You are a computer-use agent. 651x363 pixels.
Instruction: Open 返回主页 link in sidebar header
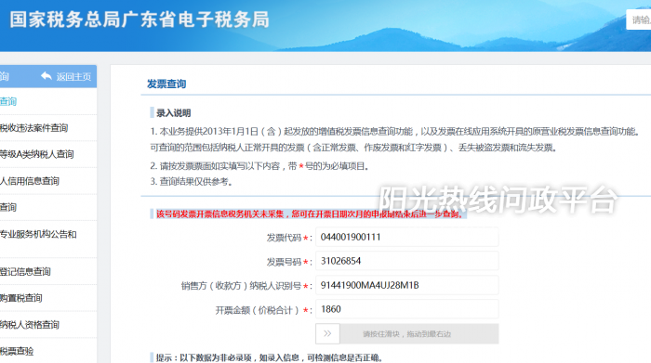[x=73, y=77]
